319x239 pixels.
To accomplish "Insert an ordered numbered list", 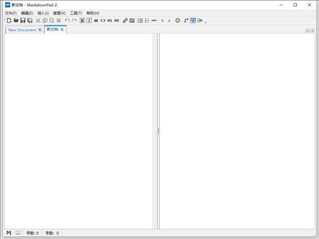I will [x=147, y=21].
